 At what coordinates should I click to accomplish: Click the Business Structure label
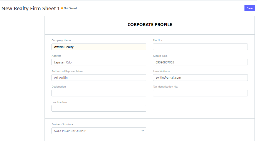(x=62, y=124)
